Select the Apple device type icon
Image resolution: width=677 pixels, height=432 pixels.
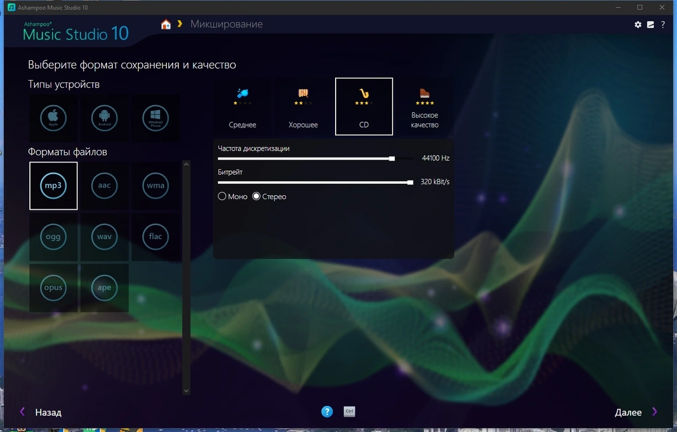54,118
